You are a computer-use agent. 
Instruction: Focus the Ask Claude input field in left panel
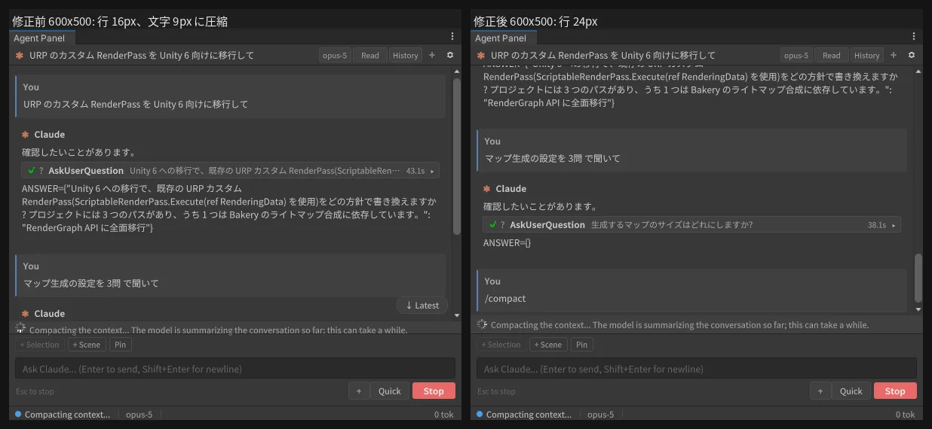[235, 368]
